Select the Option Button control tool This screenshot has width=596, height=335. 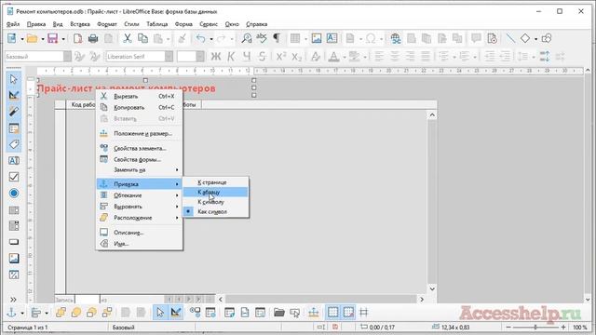click(x=14, y=194)
